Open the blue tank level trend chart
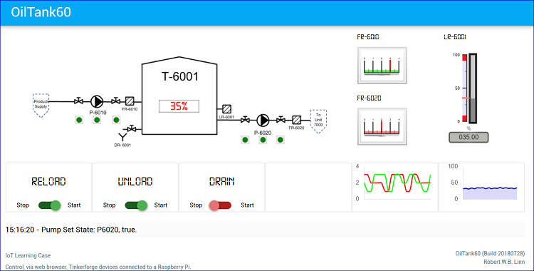Screen dimensions: 534x271 coord(481,188)
